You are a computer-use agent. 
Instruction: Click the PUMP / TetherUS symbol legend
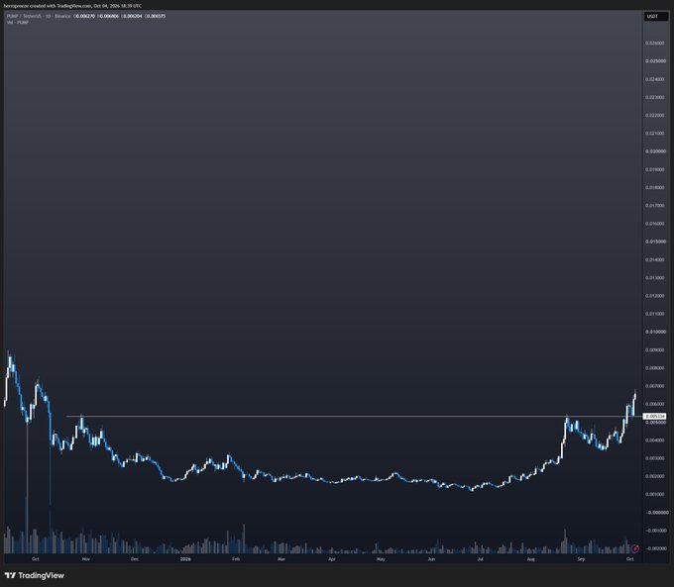(39, 16)
